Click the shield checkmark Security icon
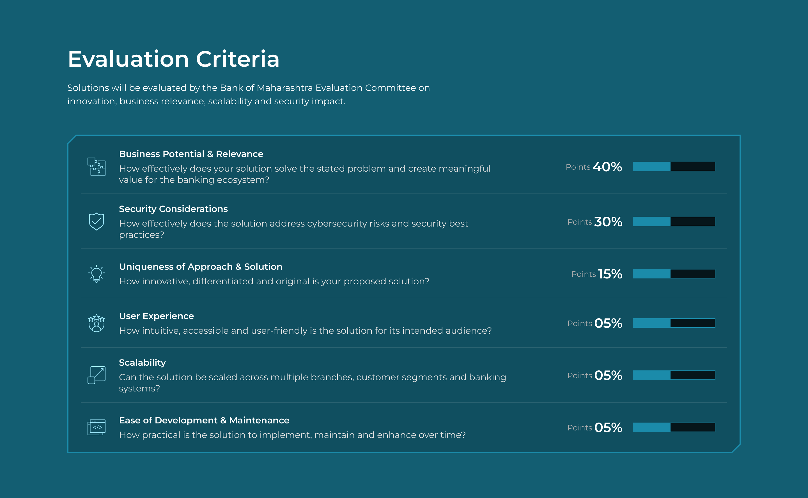This screenshot has height=498, width=808. [96, 221]
